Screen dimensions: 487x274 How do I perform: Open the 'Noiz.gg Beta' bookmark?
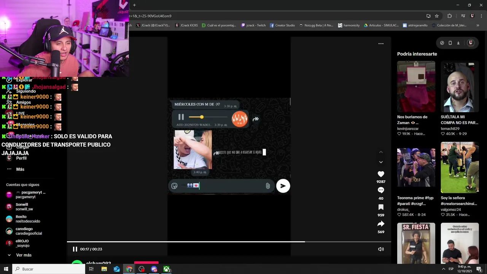[316, 25]
